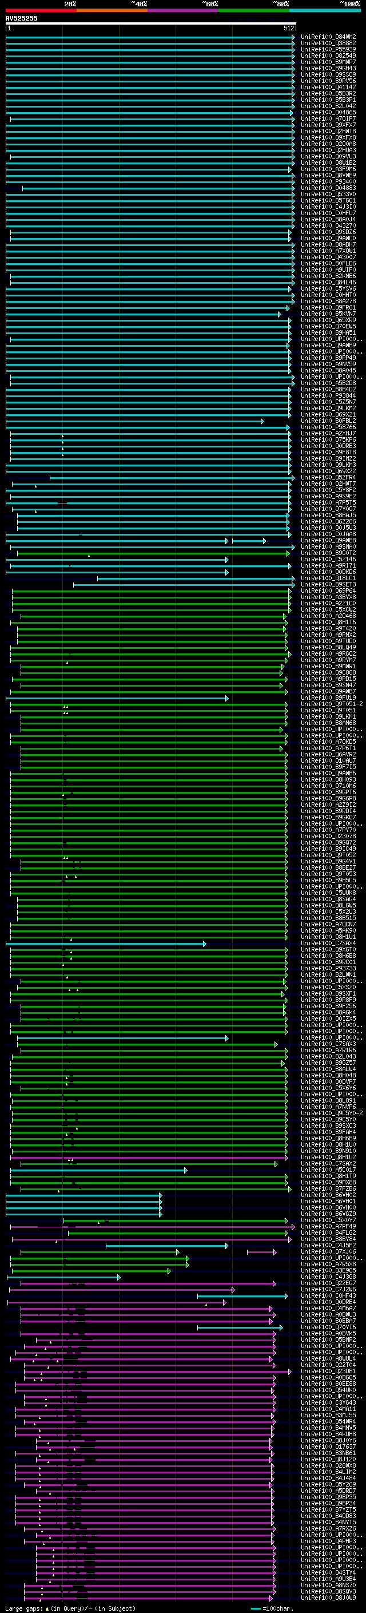Screen dimensions: 366x1613
Task: Select the UniRef100_Q70YI6 label
Action: pyautogui.click(x=328, y=1327)
